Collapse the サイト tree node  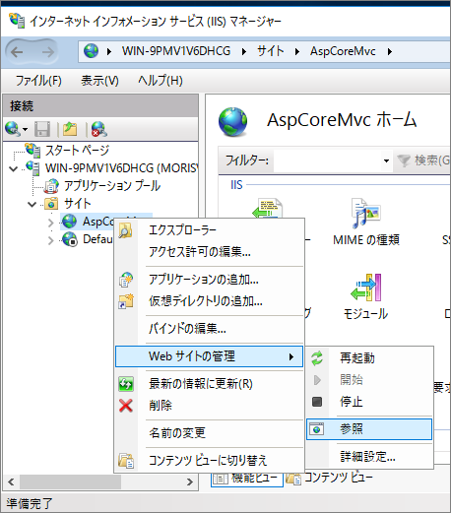(32, 205)
